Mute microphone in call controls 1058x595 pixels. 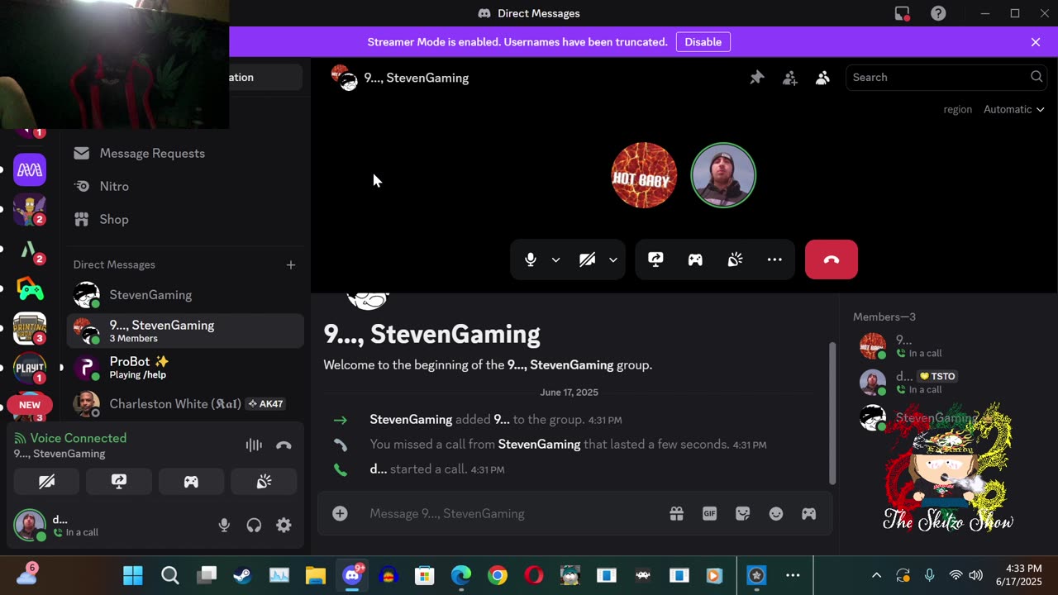click(531, 259)
